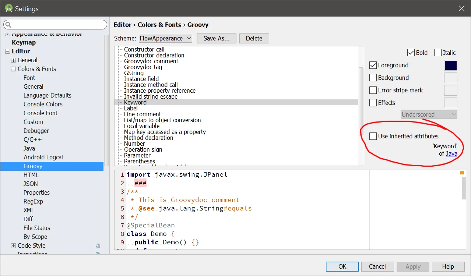The width and height of the screenshot is (471, 276).
Task: Click into the settings search field
Action: click(55, 25)
